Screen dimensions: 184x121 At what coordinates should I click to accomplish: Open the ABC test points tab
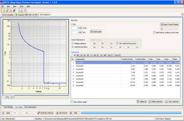click(105, 55)
